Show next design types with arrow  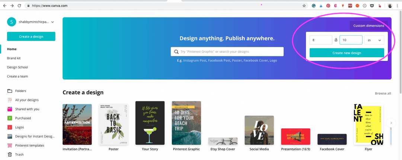(391, 123)
